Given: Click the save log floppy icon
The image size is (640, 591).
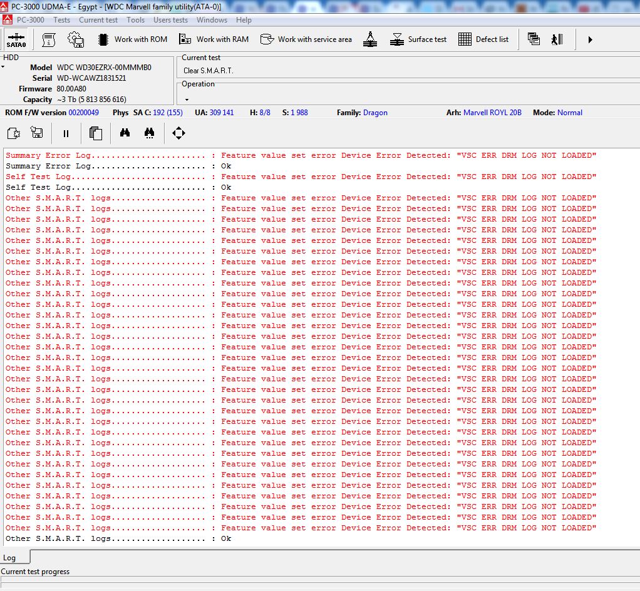Looking at the screenshot, I should tap(36, 133).
